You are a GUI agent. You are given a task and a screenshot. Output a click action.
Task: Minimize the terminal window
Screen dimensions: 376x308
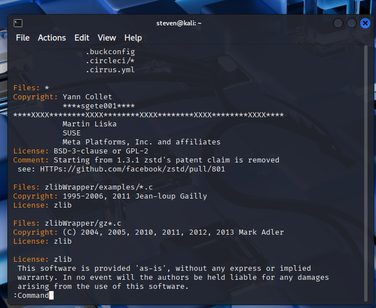click(338, 23)
